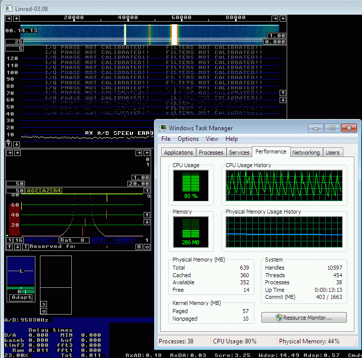Click the red level bar left of the baseband graph

(x=14, y=219)
